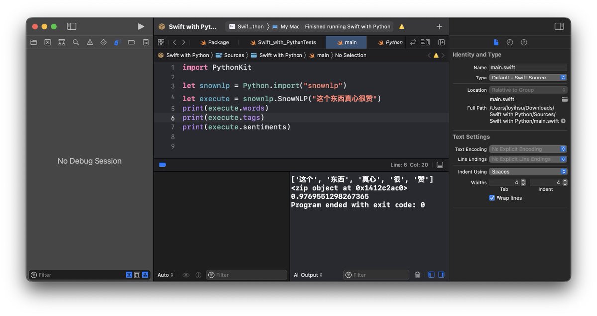The image size is (597, 316).
Task: Reveal full path in Finder arrow
Action: tap(563, 121)
